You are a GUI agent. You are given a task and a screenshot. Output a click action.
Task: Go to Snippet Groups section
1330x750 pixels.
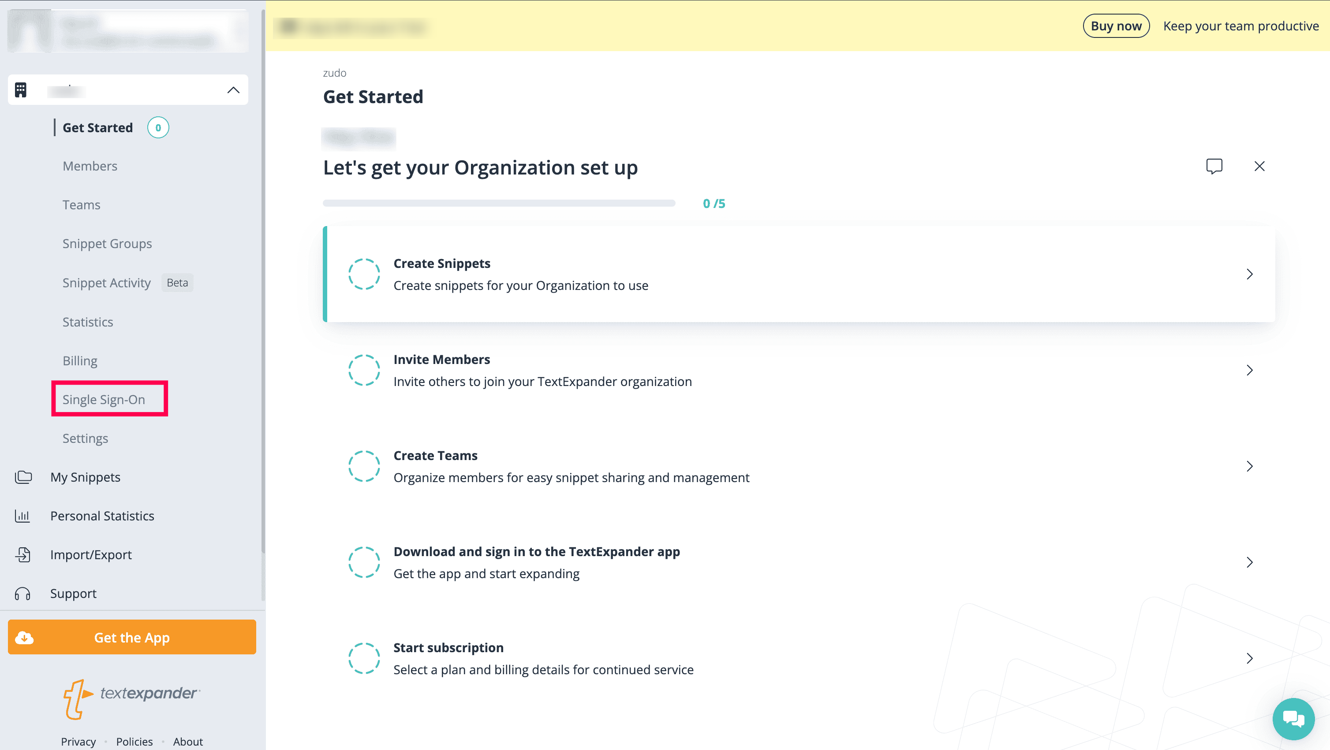(x=107, y=244)
